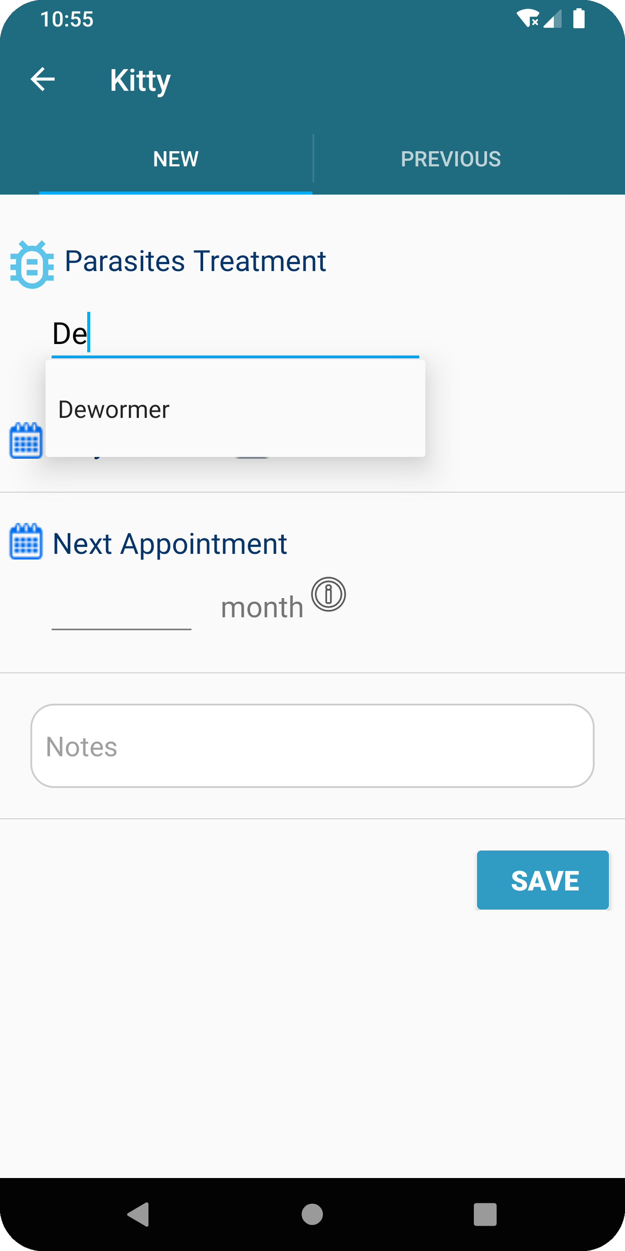The width and height of the screenshot is (625, 1251).
Task: Tap the Parasites Treatment bug icon
Action: click(32, 264)
